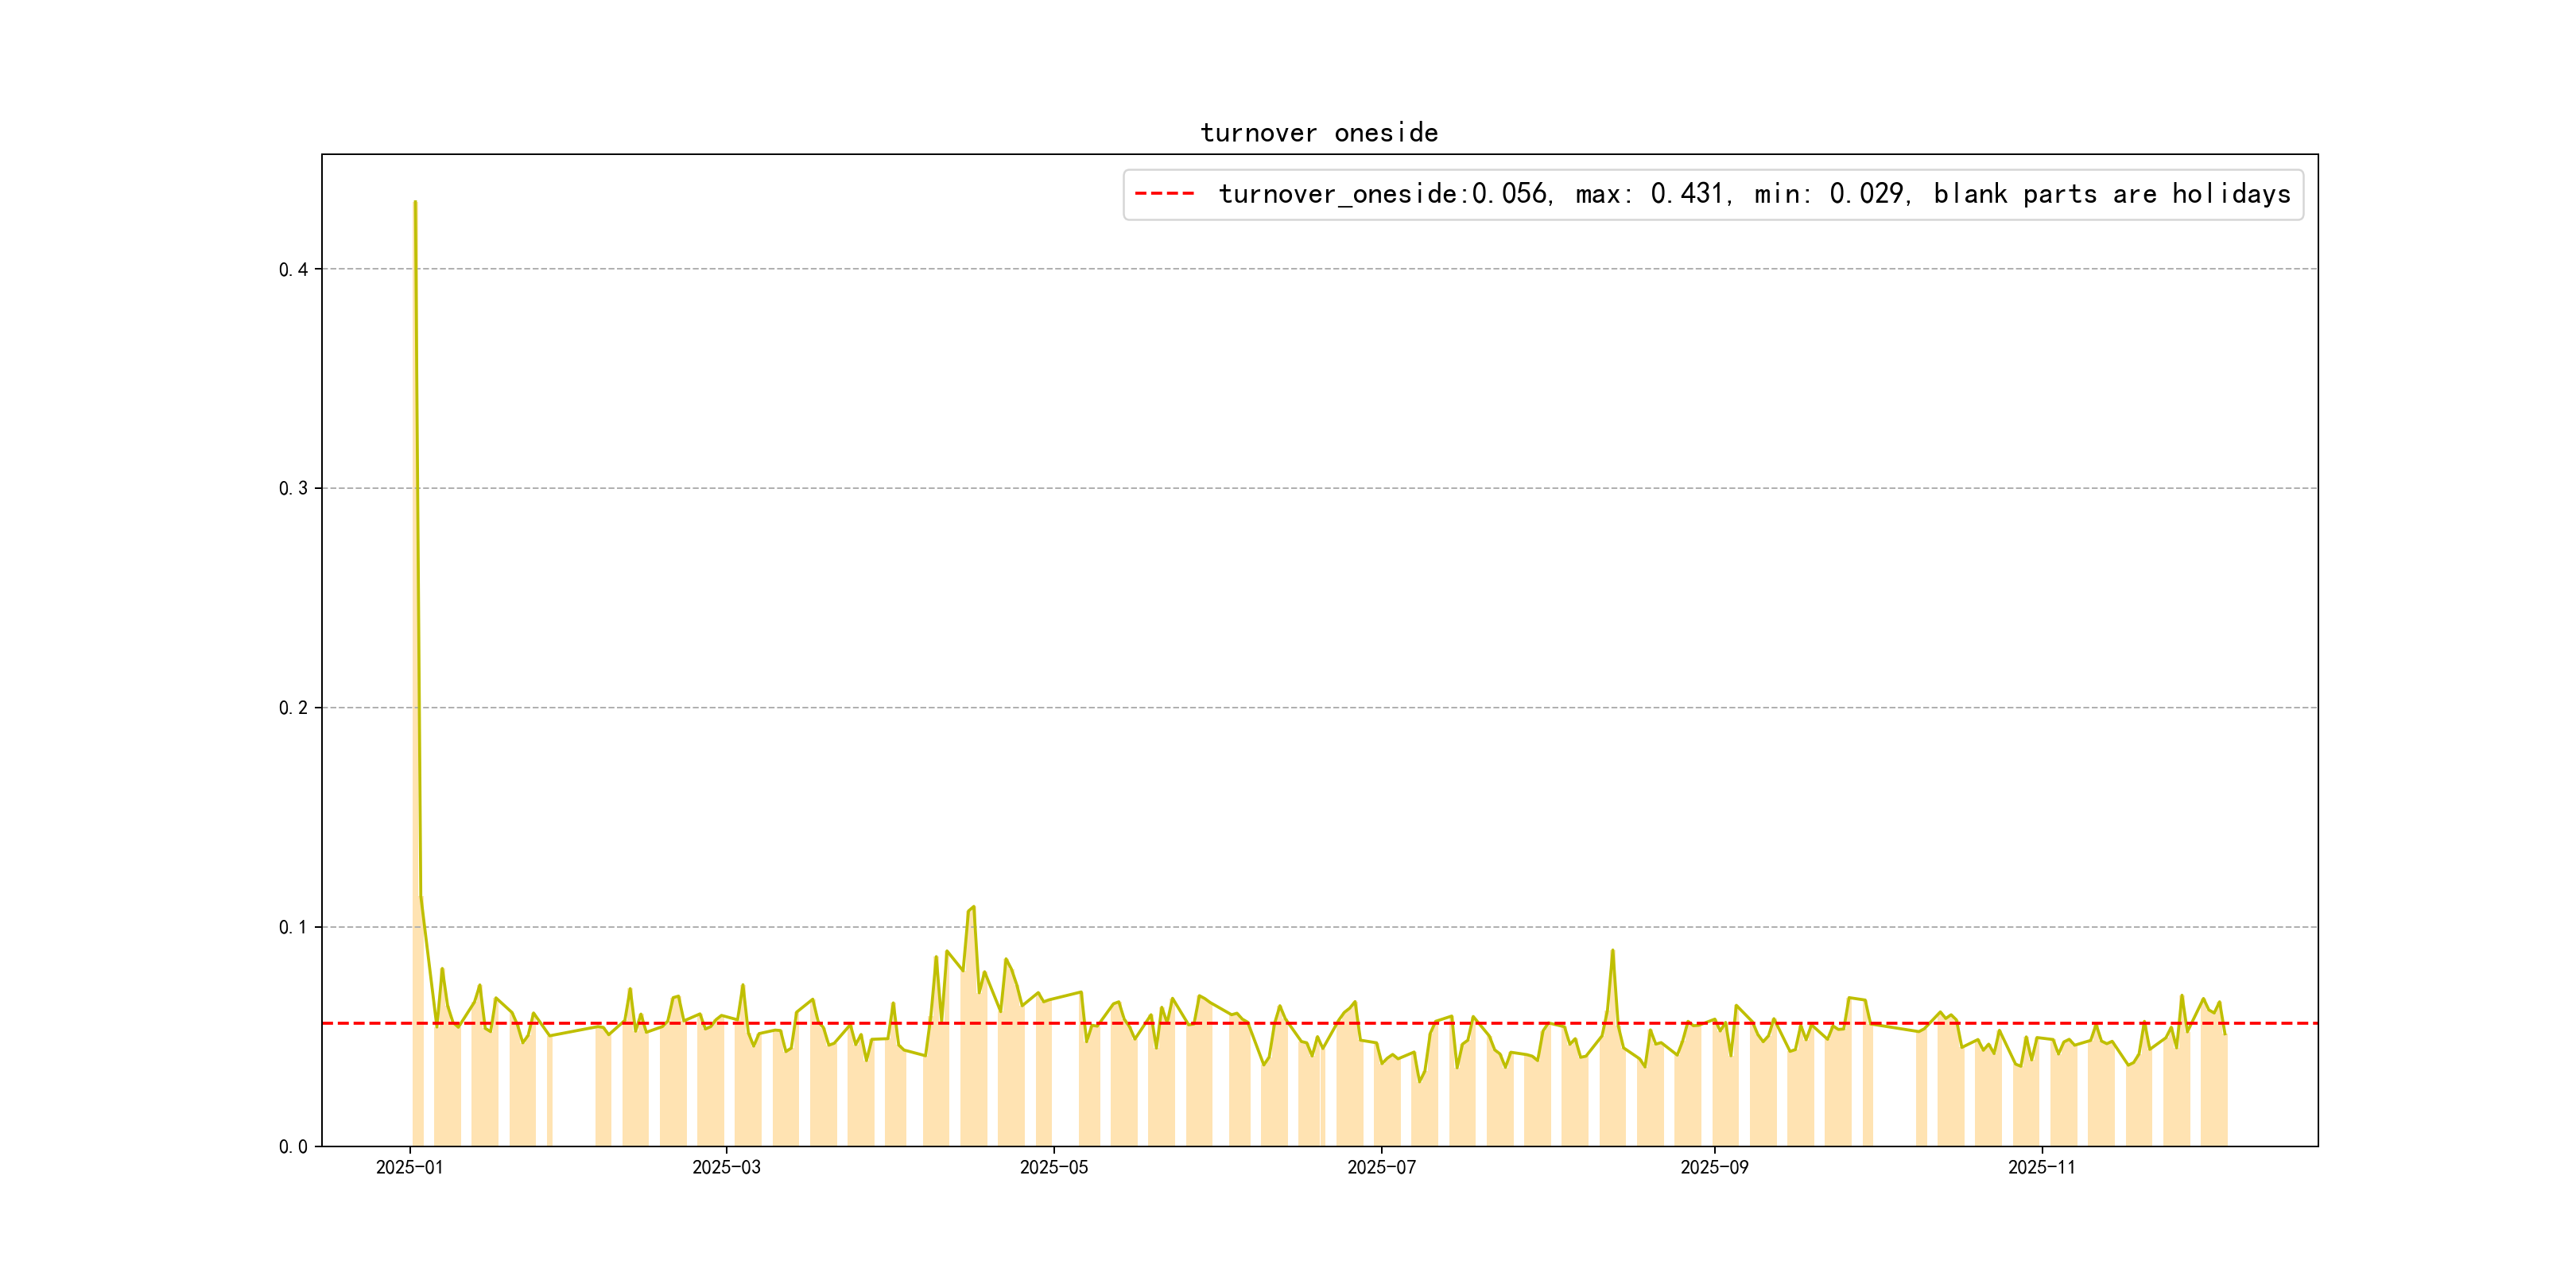Click the 2025-11 x-axis label
Viewport: 2576px width, 1288px height.
tap(2041, 1167)
